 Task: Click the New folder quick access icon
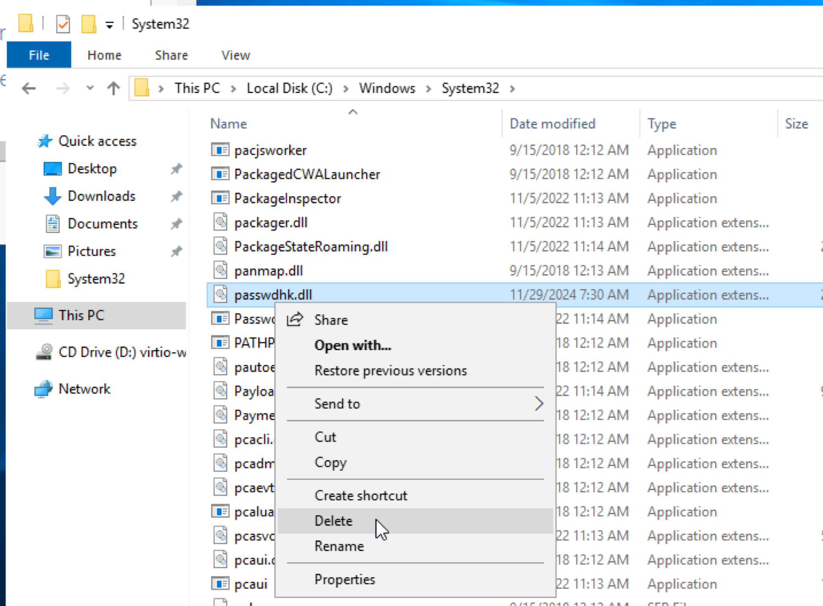(88, 24)
